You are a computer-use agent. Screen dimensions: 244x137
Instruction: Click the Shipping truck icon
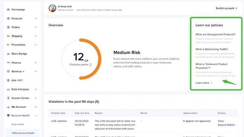[x=8, y=36]
